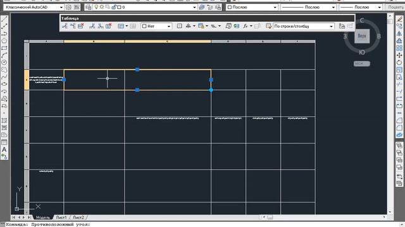Switch to the Лист1 tab

(61, 218)
